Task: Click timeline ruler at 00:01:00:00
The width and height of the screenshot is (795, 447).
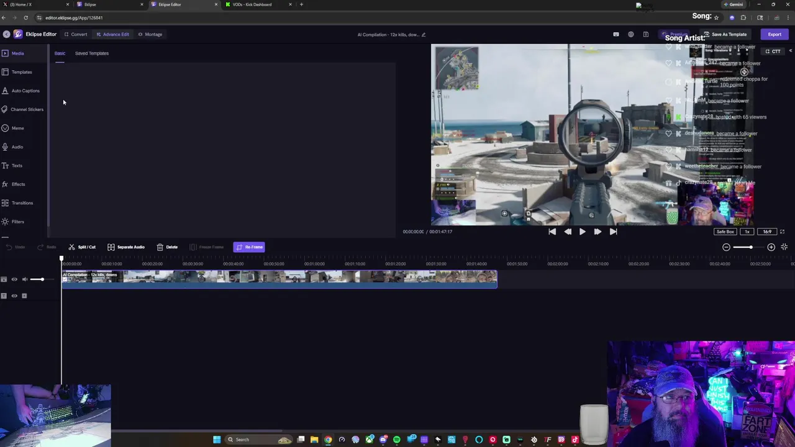Action: tap(314, 264)
